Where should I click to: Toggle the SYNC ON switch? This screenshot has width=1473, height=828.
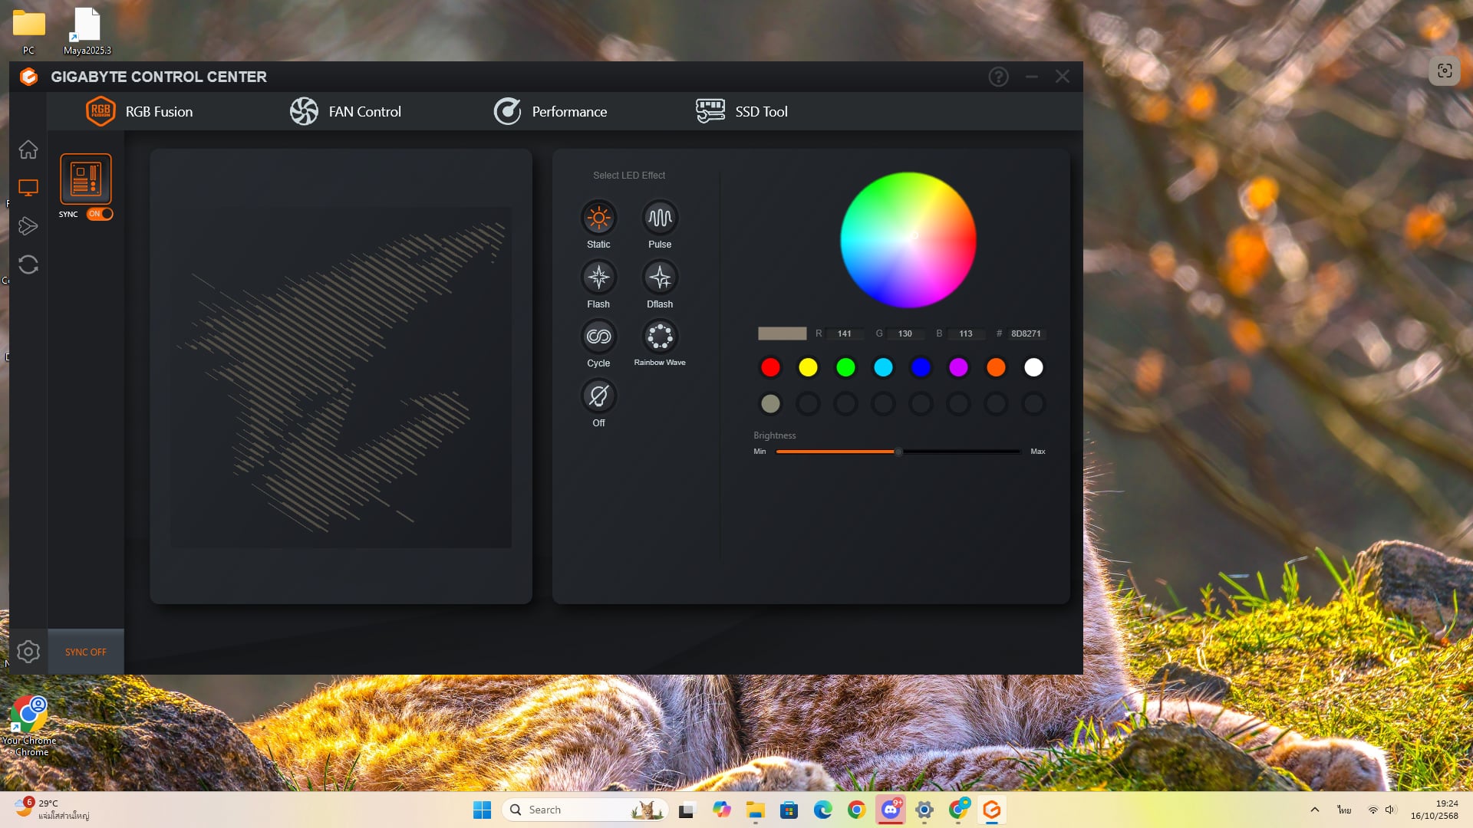(x=100, y=214)
